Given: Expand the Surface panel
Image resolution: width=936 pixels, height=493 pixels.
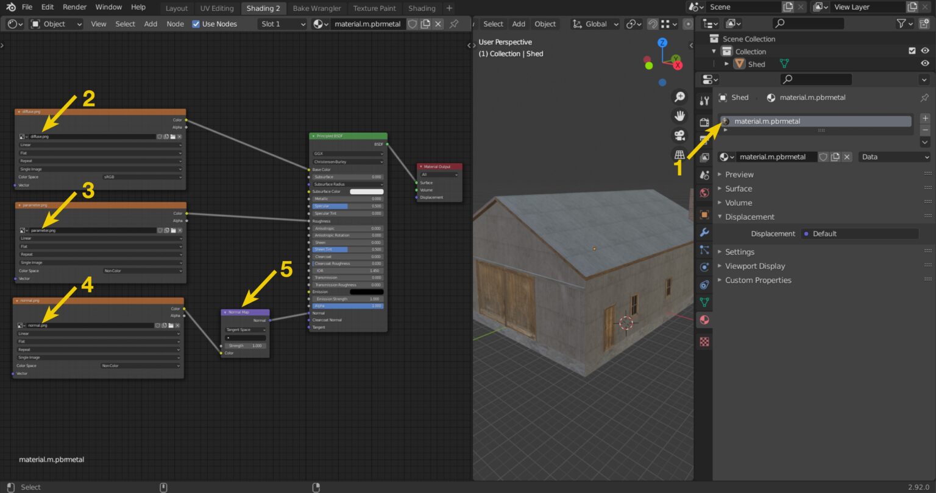Looking at the screenshot, I should [x=739, y=189].
